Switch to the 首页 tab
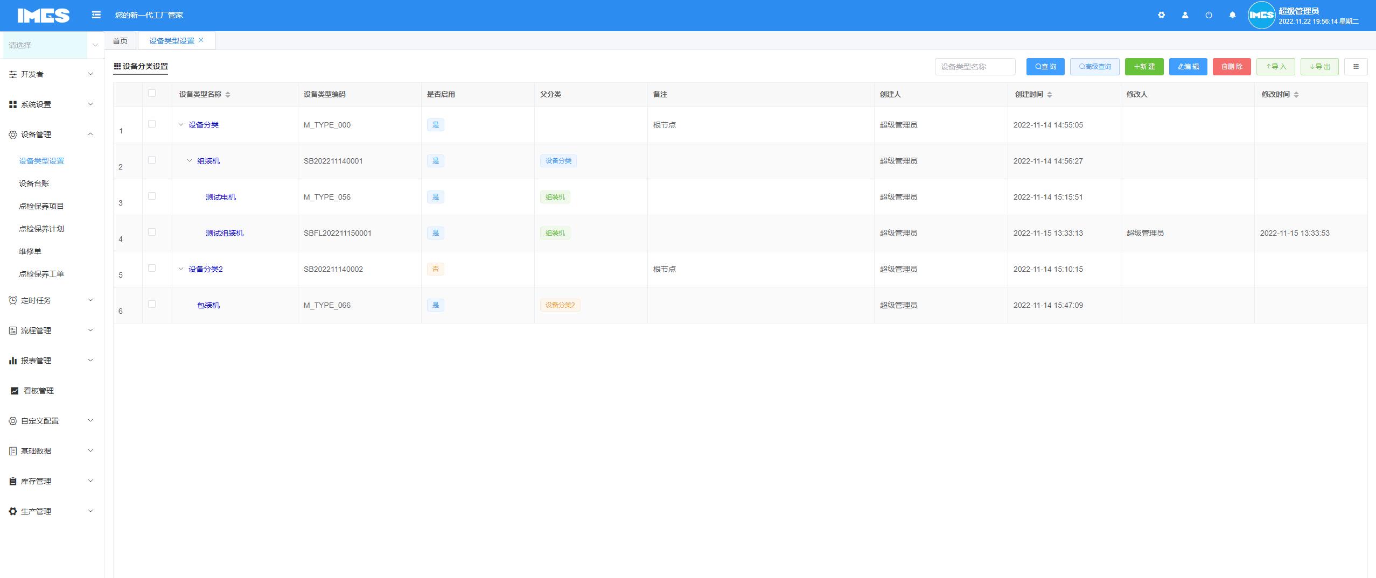The height and width of the screenshot is (578, 1376). tap(120, 41)
